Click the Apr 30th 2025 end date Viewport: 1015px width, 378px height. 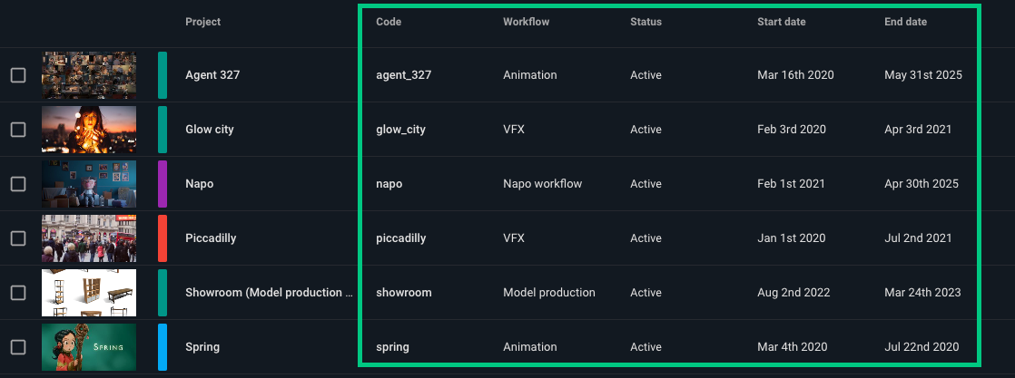pos(921,183)
